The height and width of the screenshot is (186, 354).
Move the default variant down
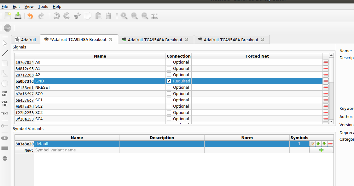(x=324, y=144)
